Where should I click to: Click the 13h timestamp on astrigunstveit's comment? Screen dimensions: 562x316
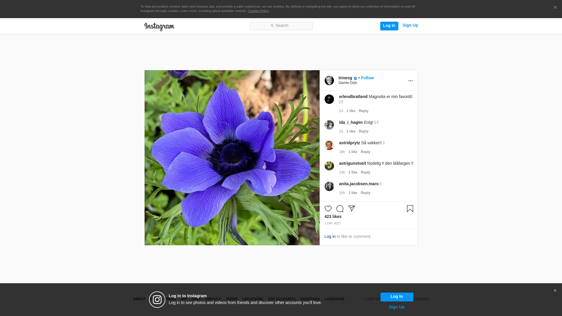coord(342,172)
